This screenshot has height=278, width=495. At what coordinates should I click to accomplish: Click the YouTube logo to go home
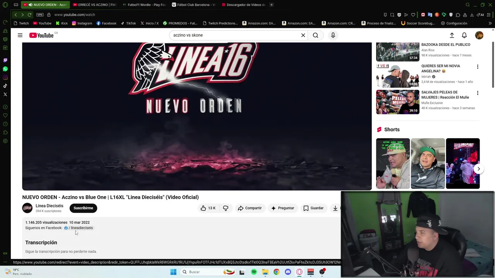pyautogui.click(x=41, y=35)
